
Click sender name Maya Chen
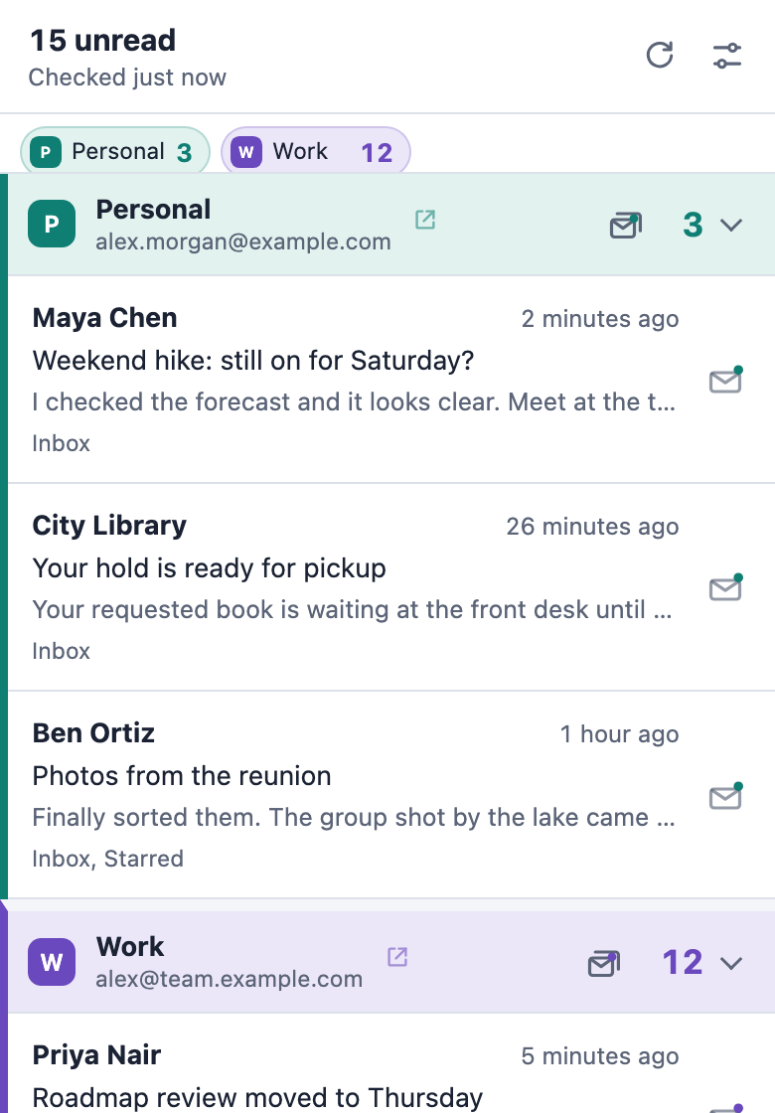tap(105, 318)
